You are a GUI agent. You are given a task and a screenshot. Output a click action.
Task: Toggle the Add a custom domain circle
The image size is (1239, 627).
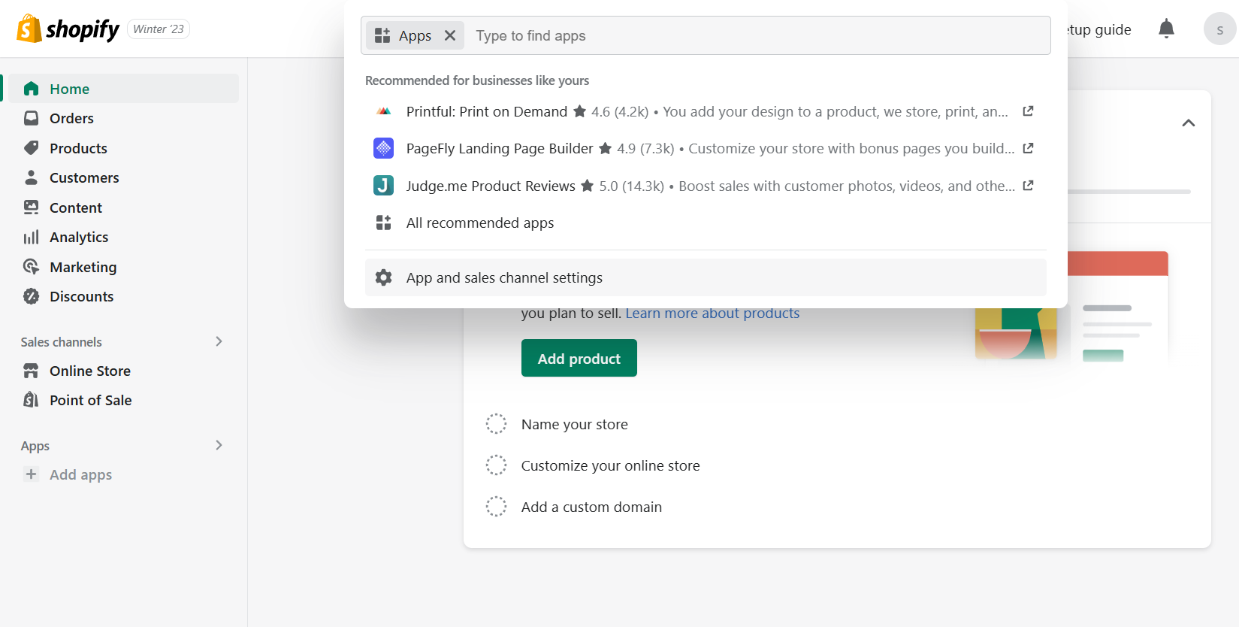click(496, 507)
